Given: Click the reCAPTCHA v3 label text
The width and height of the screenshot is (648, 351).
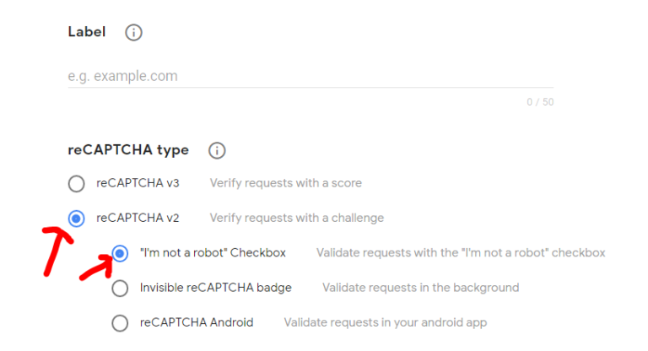Looking at the screenshot, I should 138,183.
